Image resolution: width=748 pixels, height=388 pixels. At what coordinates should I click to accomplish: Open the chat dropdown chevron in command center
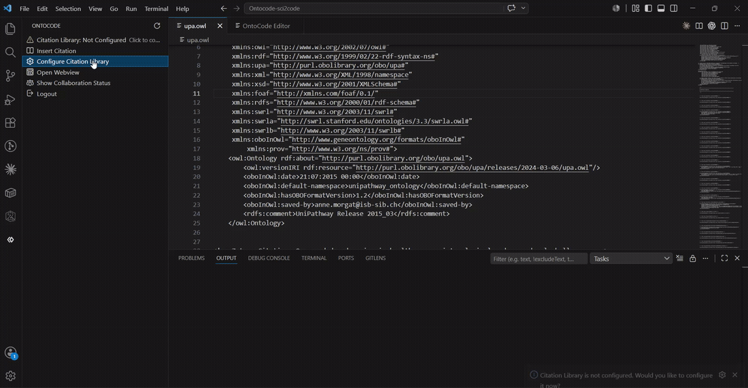coord(524,8)
